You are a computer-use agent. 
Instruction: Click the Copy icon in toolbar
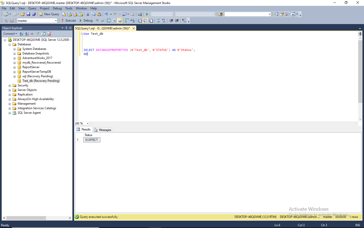point(94,14)
